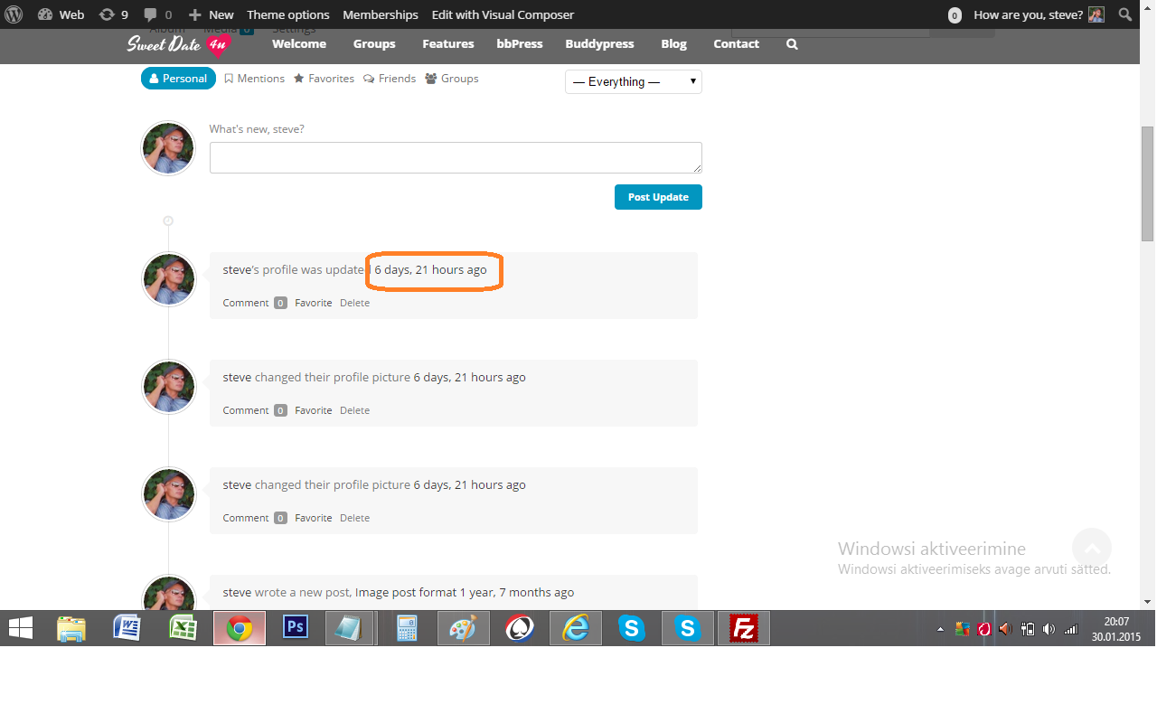Click the scroll-to-top arrow circle
The height and width of the screenshot is (723, 1157).
(1091, 548)
